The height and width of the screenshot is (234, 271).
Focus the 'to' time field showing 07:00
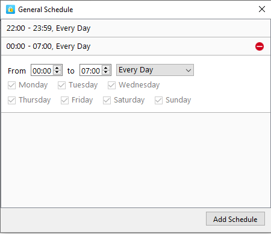pyautogui.click(x=91, y=70)
